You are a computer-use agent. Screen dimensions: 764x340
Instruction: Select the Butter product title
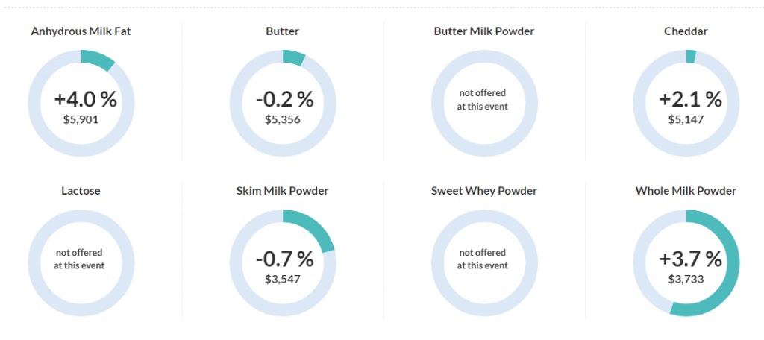pos(283,31)
